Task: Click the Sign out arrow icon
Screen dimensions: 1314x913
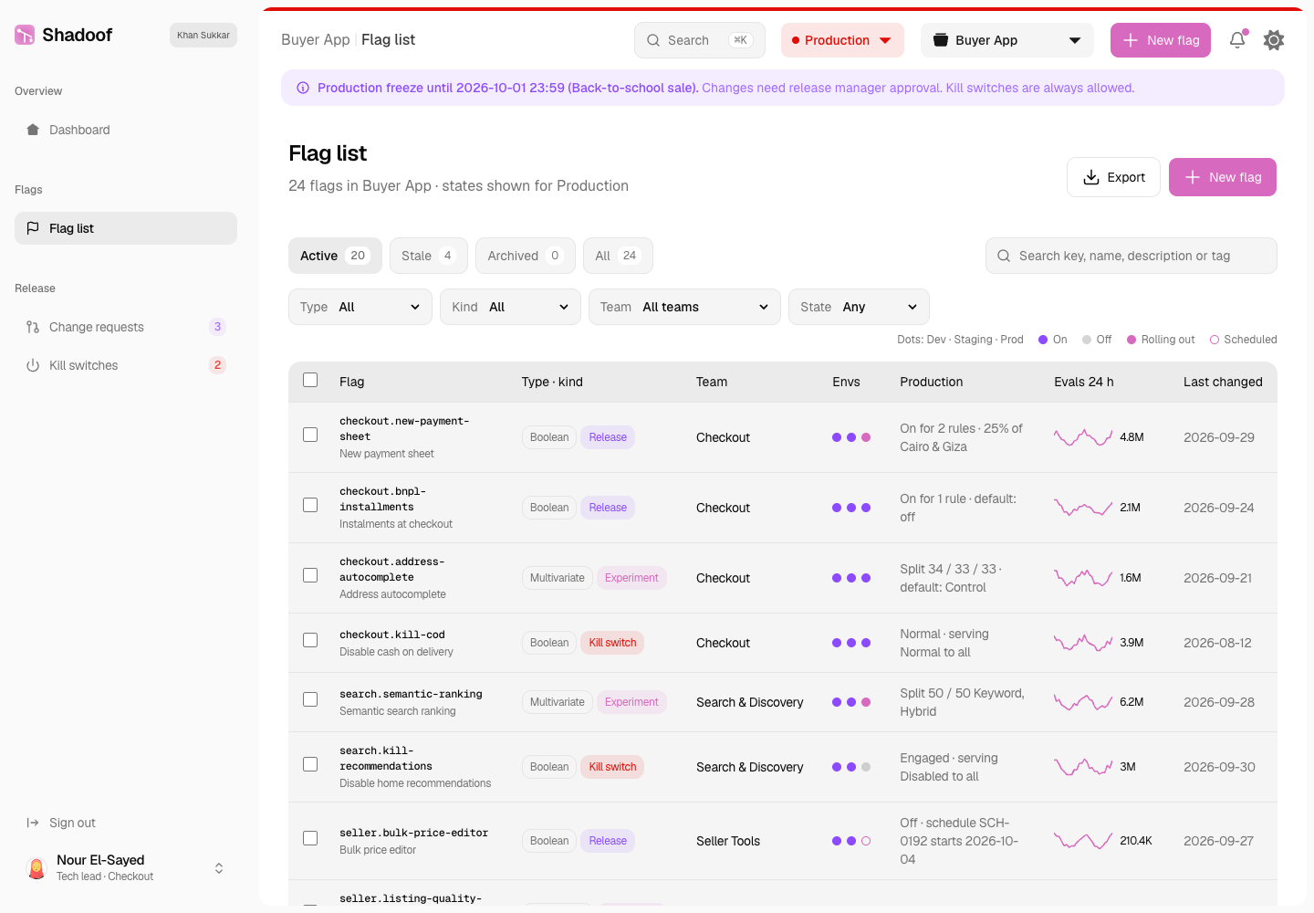Action: 33,823
